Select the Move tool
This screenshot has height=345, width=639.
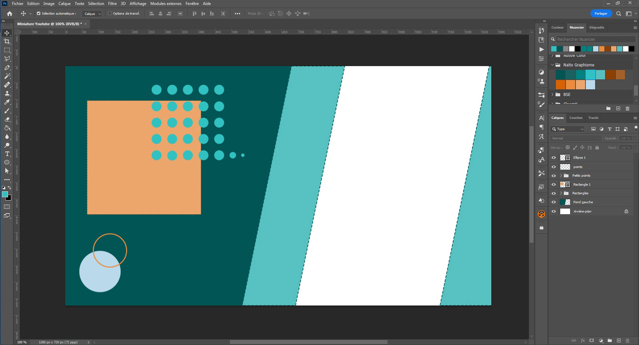coord(7,33)
